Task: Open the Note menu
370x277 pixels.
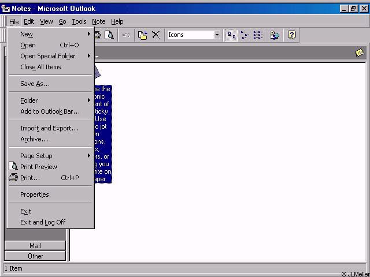Action: (99, 22)
